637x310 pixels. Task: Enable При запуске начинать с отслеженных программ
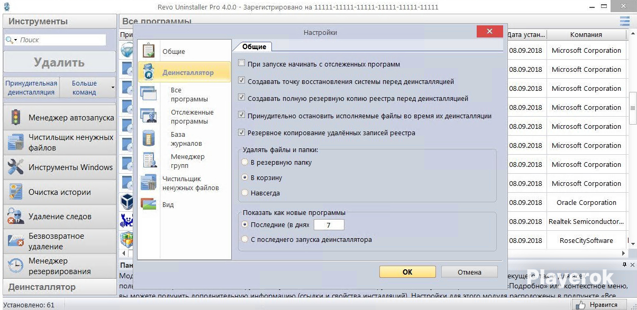click(x=242, y=64)
